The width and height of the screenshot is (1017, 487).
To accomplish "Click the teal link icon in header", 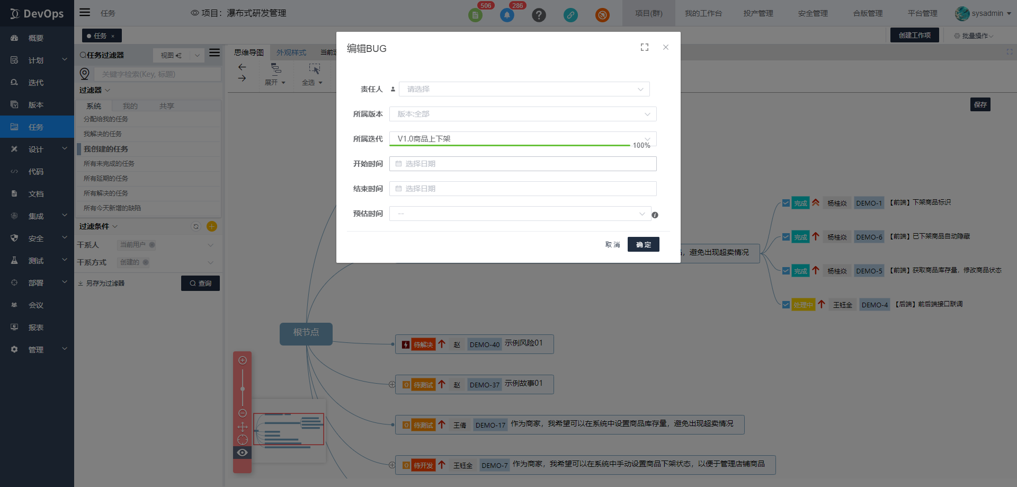I will point(570,15).
